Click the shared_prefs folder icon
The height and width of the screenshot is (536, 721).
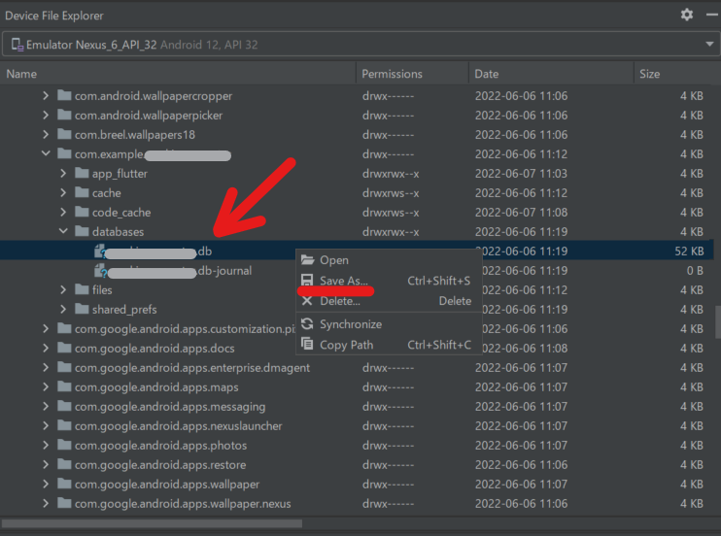[x=82, y=309]
